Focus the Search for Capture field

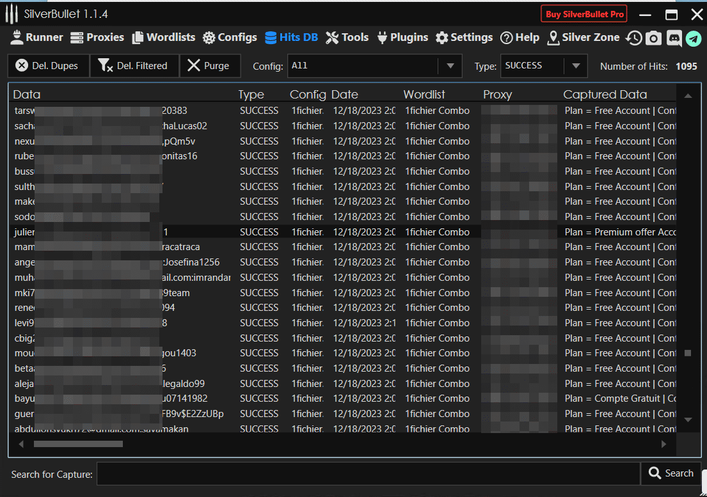tap(368, 474)
